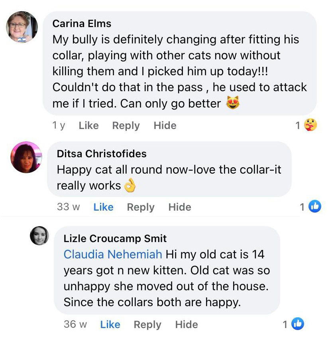Screen dimensions: 330x342
Task: Hide Carina Elms' comment
Action: tap(165, 125)
